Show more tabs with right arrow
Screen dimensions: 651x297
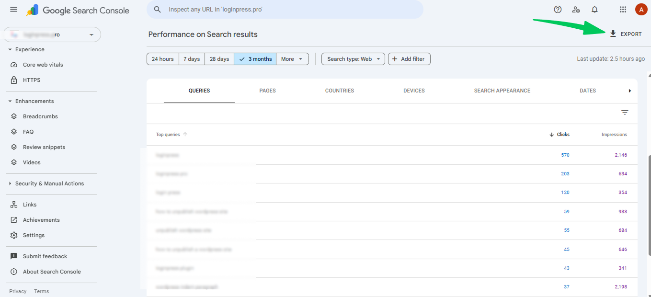[630, 91]
